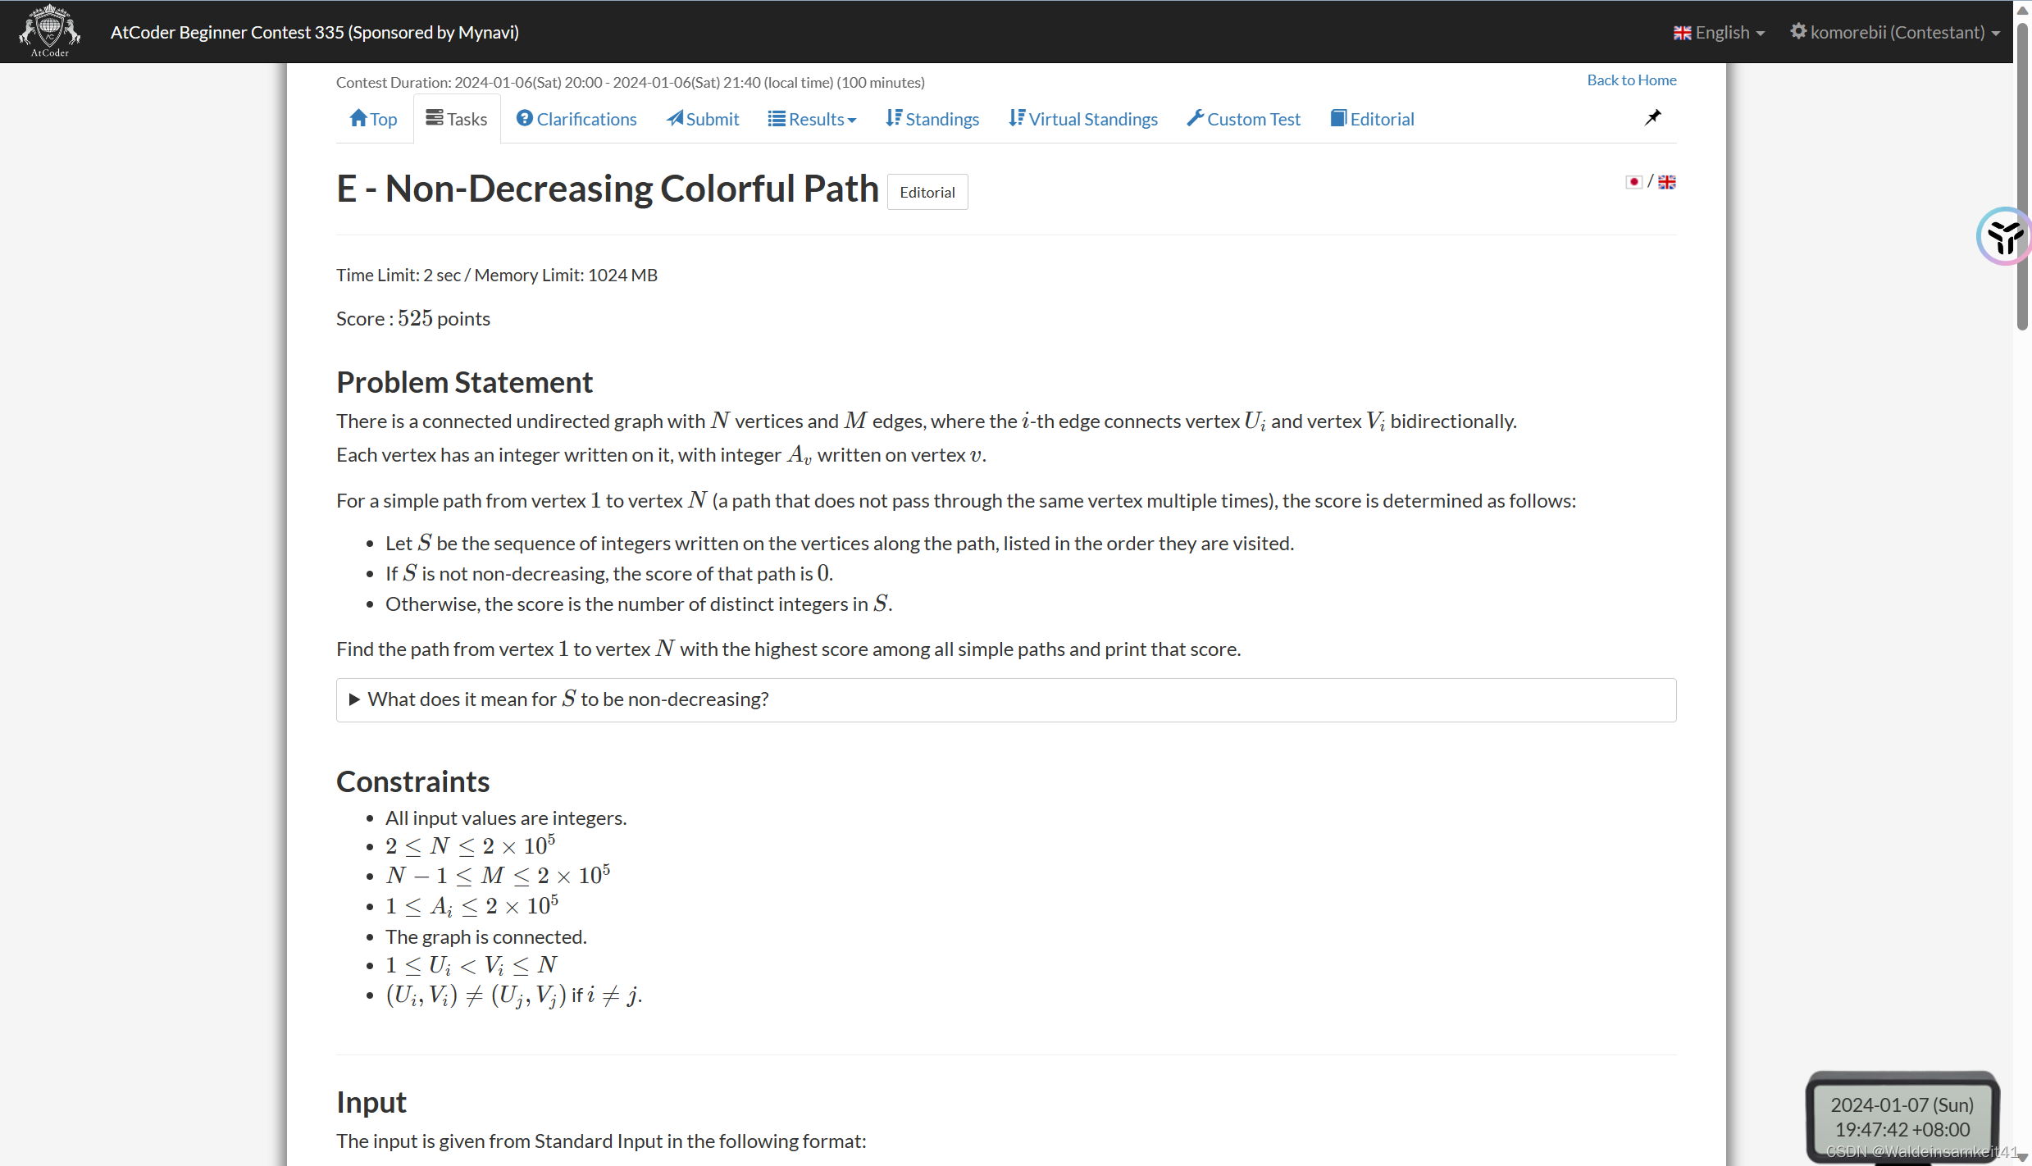The image size is (2032, 1166).
Task: Click the date-time clock widget
Action: tap(1902, 1117)
